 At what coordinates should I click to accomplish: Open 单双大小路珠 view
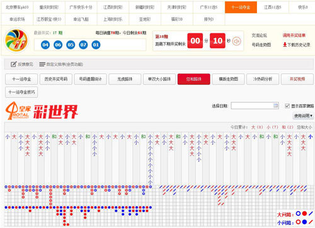coord(159,79)
